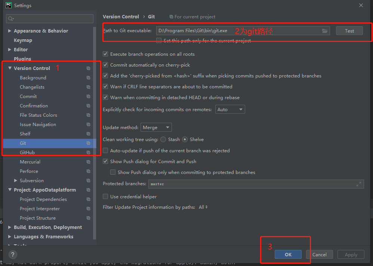Click the settings tree vertical scrollbar
The height and width of the screenshot is (266, 373).
click(95, 133)
